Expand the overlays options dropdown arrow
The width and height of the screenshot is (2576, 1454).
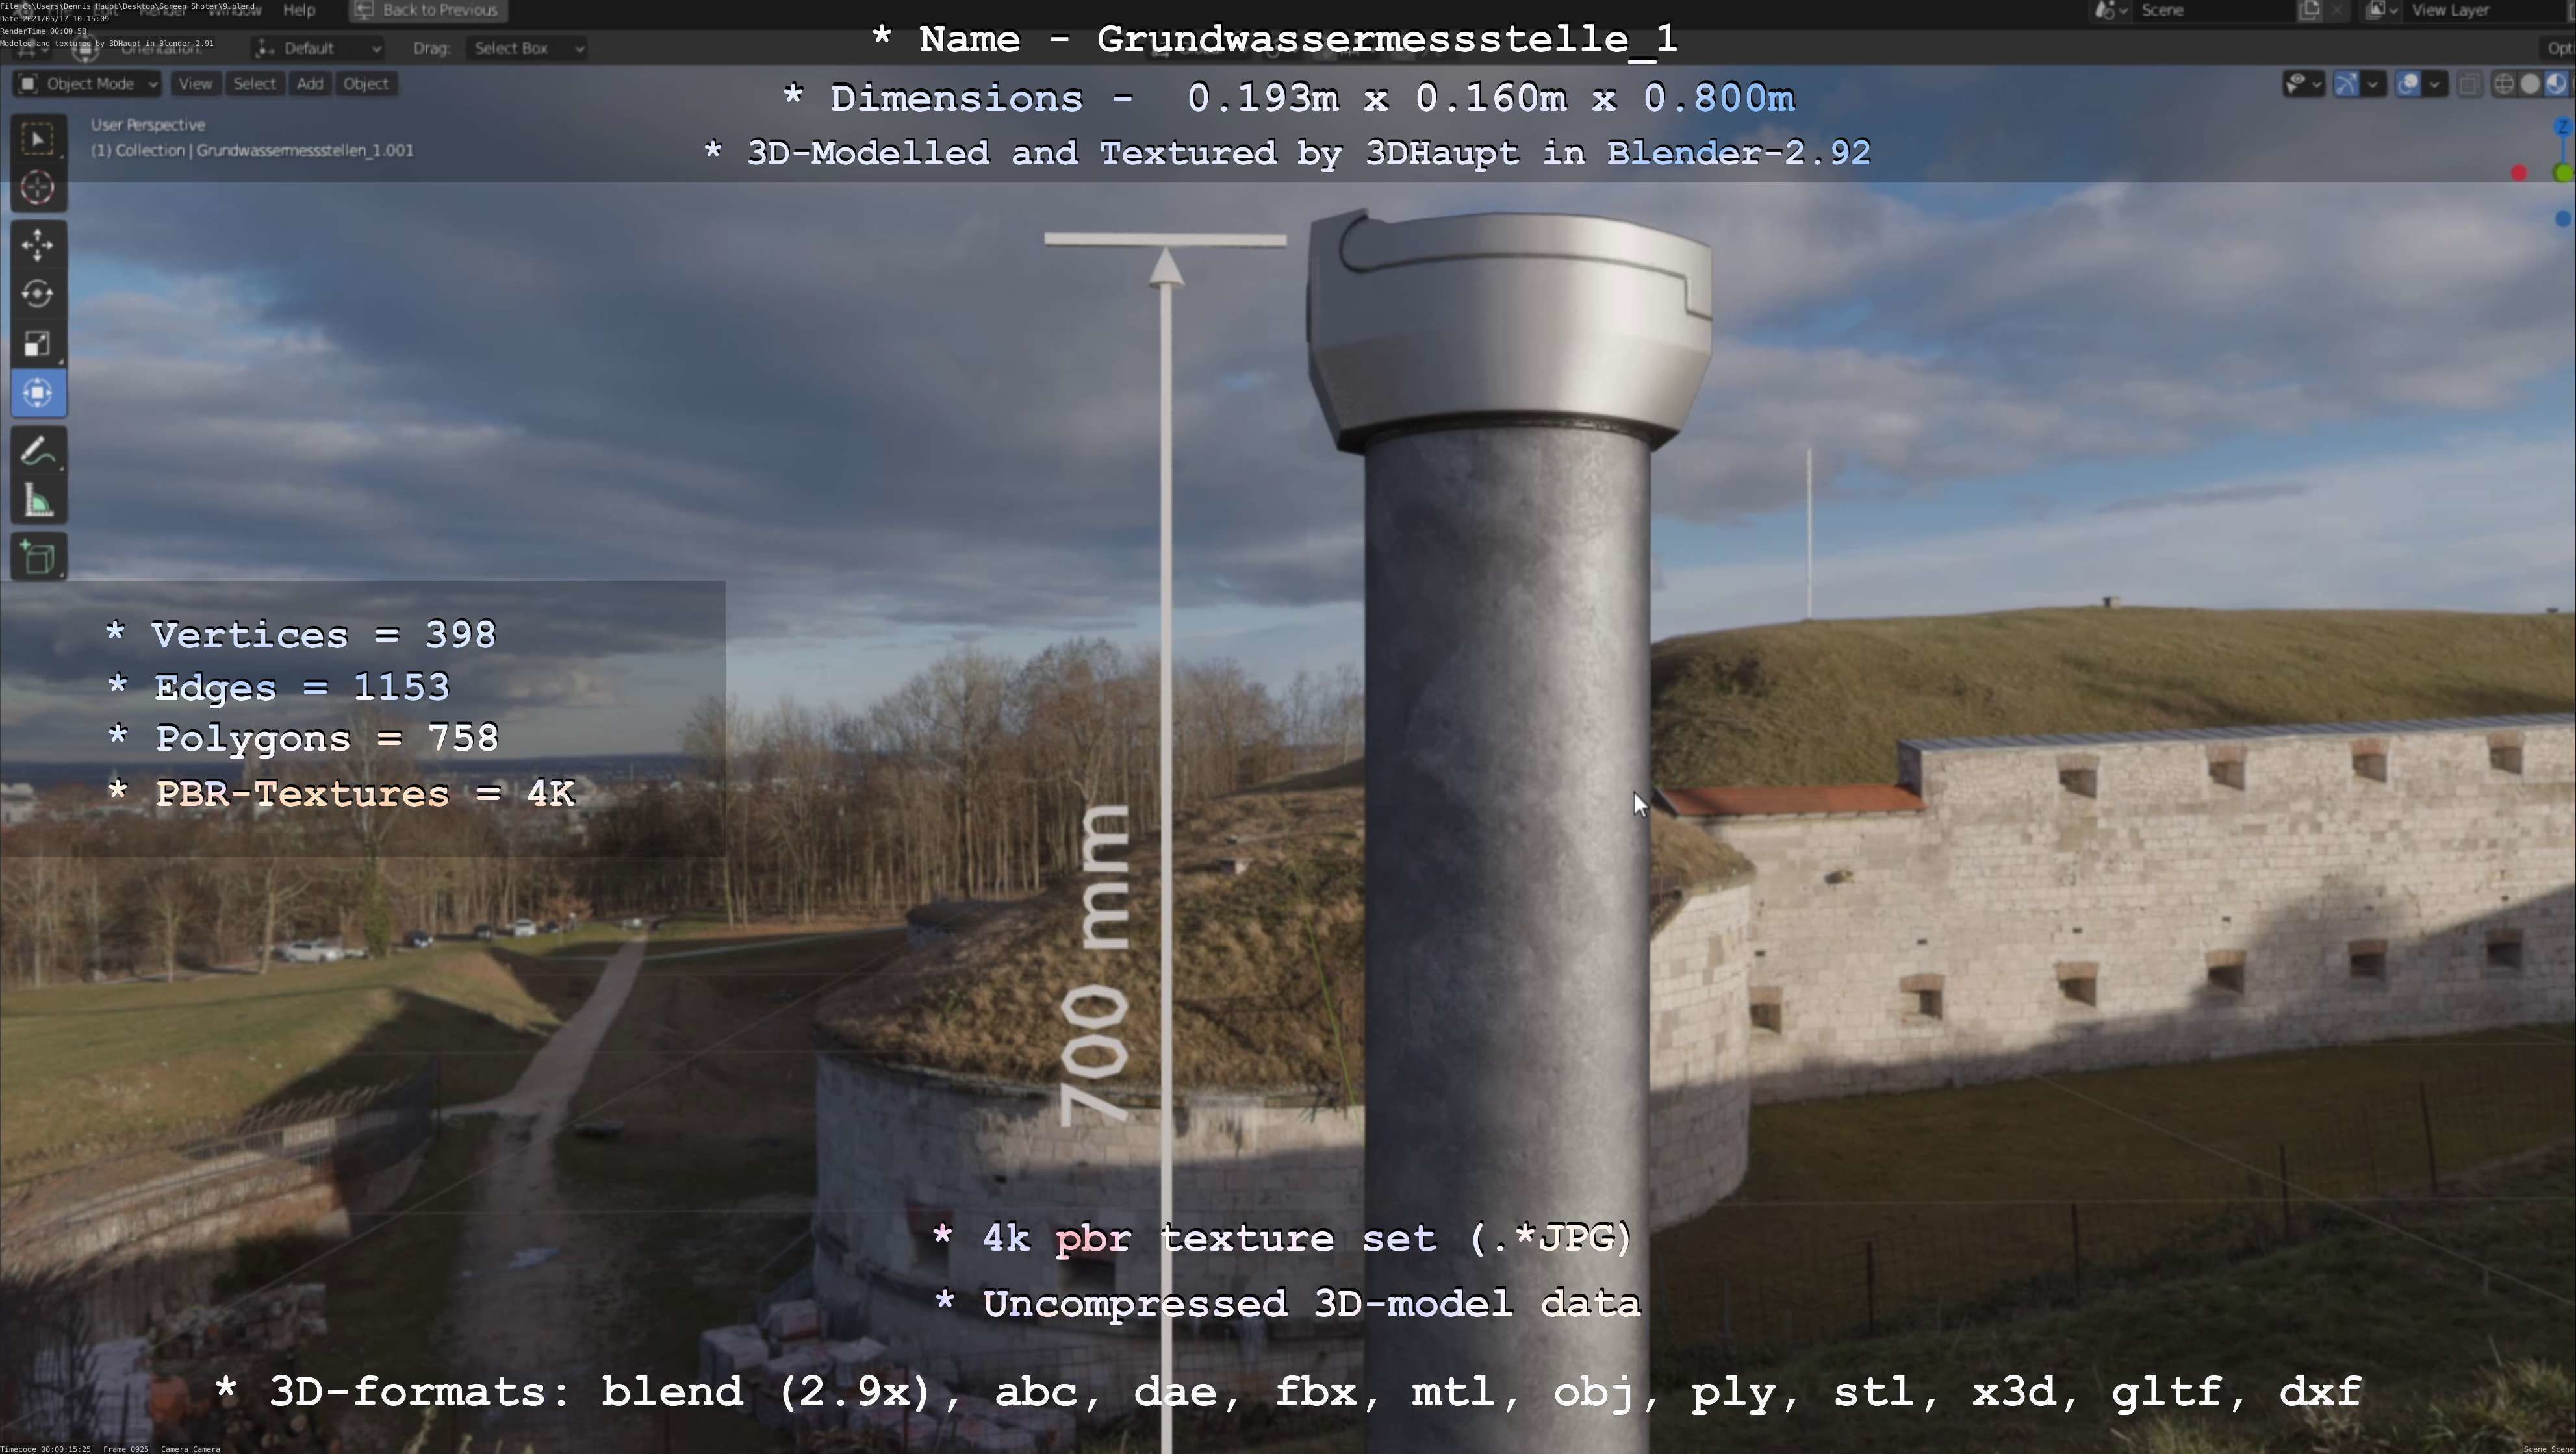tap(2435, 84)
